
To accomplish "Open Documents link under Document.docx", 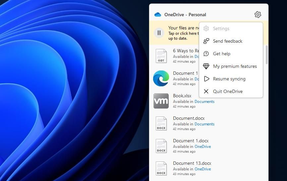I will coord(204,124).
